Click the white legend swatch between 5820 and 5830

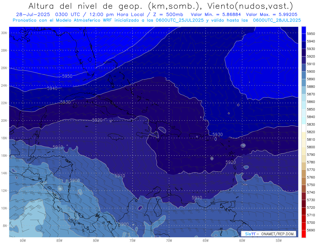pos(304,128)
